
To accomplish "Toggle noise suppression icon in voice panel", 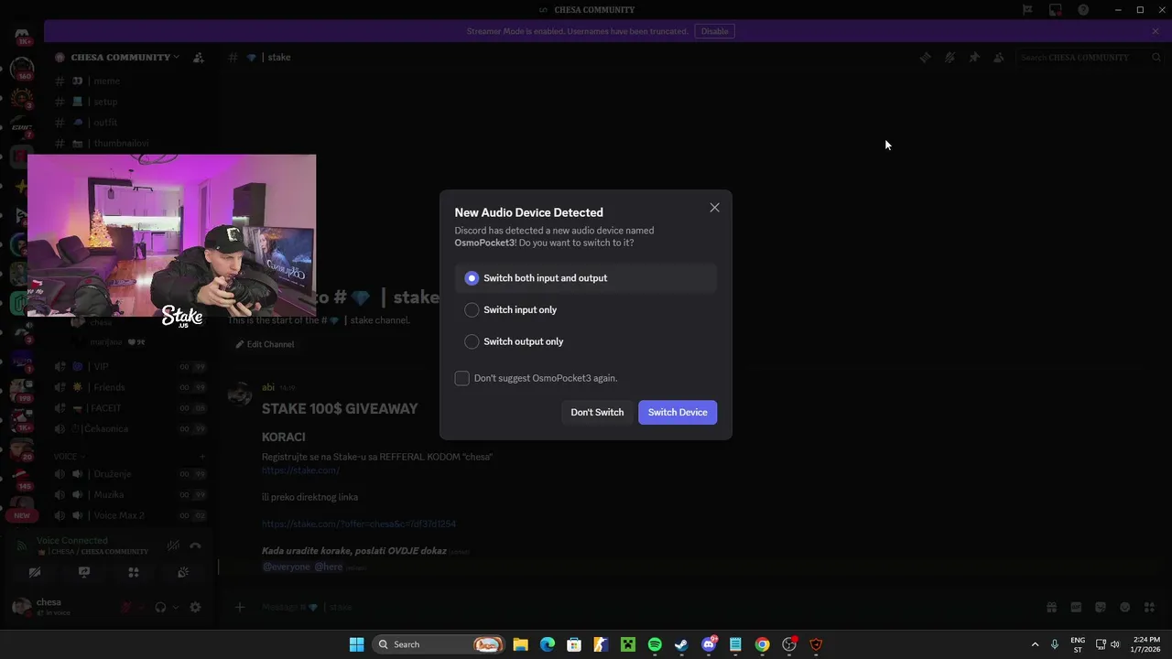I will click(x=173, y=546).
